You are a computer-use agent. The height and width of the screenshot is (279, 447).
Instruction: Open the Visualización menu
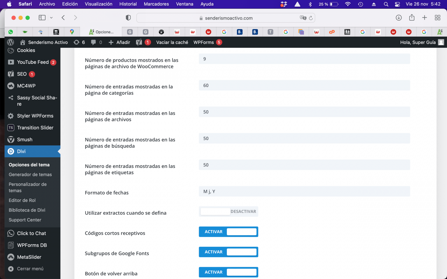(x=99, y=4)
